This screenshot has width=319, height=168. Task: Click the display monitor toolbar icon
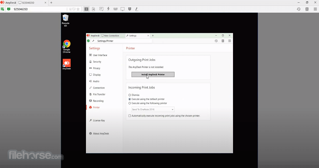coord(122,9)
